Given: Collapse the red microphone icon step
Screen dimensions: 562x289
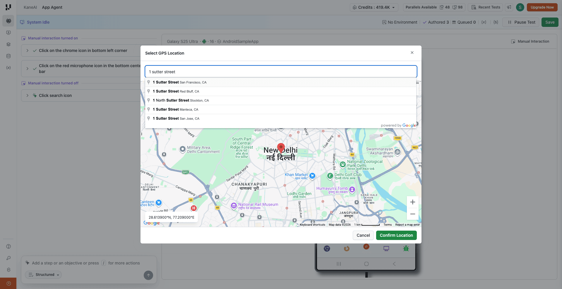Looking at the screenshot, I should [27, 69].
